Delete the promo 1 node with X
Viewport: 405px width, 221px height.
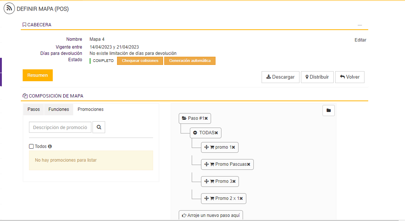[233, 148]
